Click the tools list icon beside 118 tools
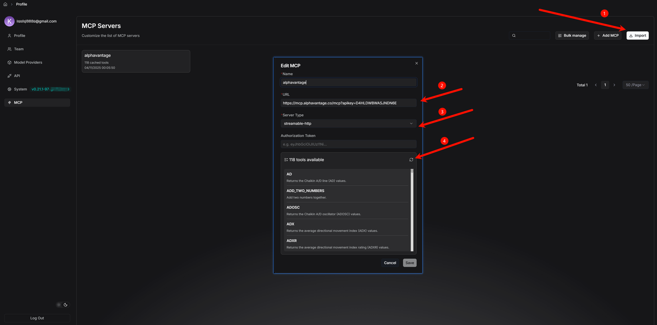 (x=286, y=160)
